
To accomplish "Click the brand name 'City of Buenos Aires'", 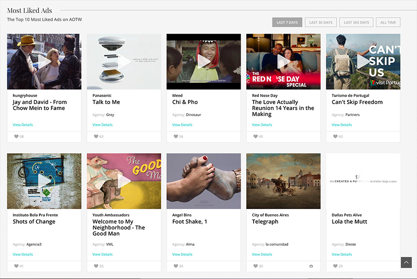I will tap(271, 215).
